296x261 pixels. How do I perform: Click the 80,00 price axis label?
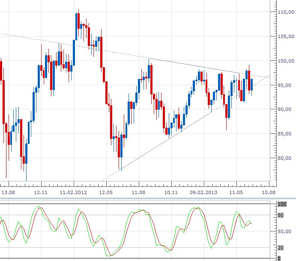click(x=284, y=158)
